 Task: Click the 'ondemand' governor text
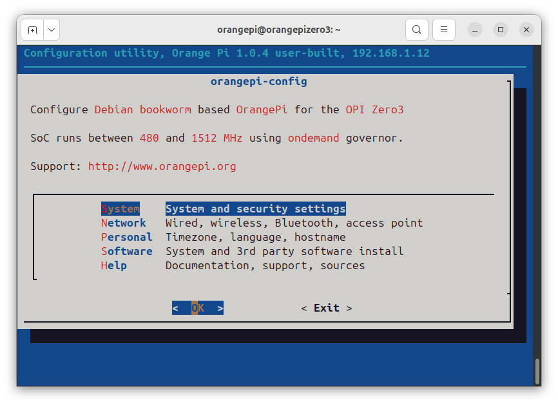click(314, 138)
